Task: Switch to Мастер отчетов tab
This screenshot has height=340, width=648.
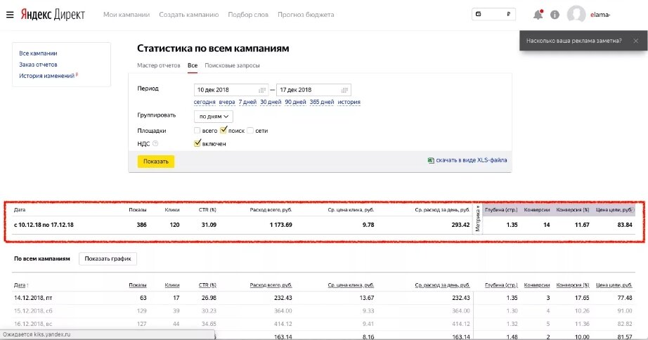Action: coord(159,65)
